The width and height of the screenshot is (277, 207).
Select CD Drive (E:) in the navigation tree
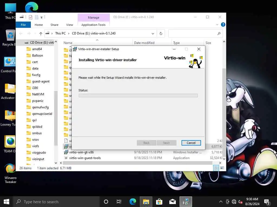(x=40, y=43)
